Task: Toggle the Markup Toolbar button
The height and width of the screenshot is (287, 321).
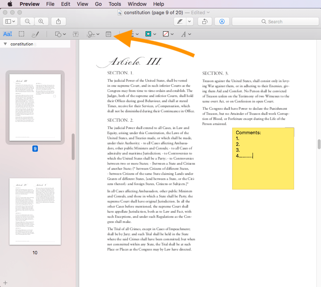Action: pos(222,21)
